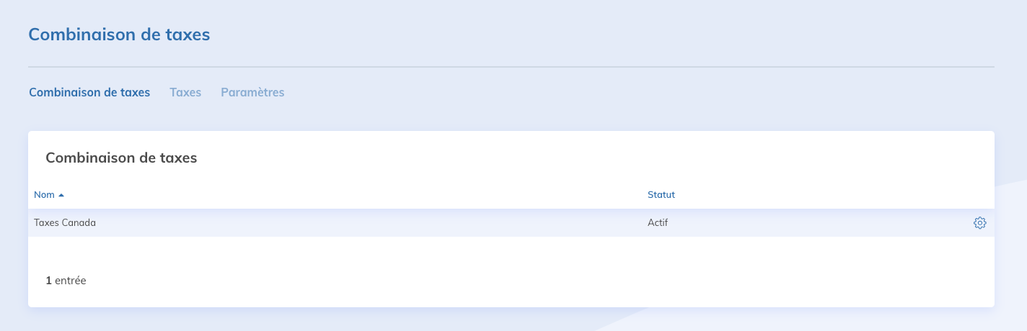Switch to the Taxes tab
This screenshot has height=331, width=1027.
pos(185,92)
